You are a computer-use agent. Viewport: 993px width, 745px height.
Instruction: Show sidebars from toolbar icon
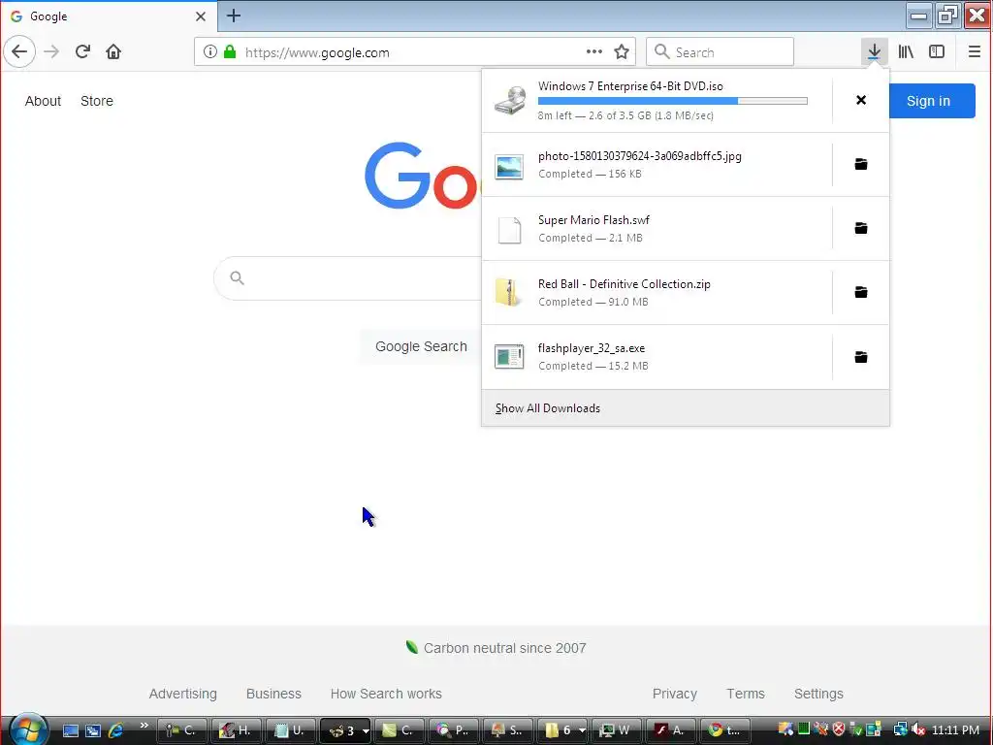click(x=937, y=52)
